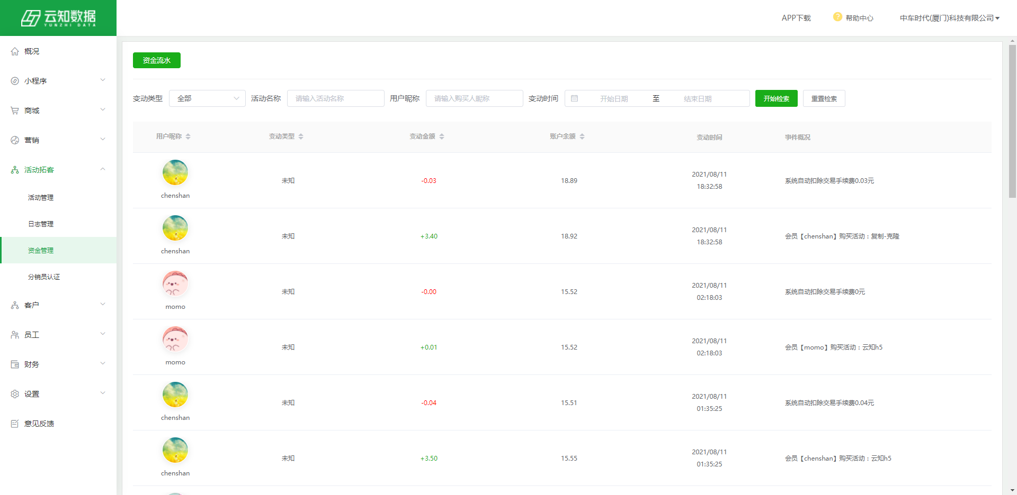The image size is (1017, 495).
Task: Click the 开始检索 button
Action: click(777, 98)
